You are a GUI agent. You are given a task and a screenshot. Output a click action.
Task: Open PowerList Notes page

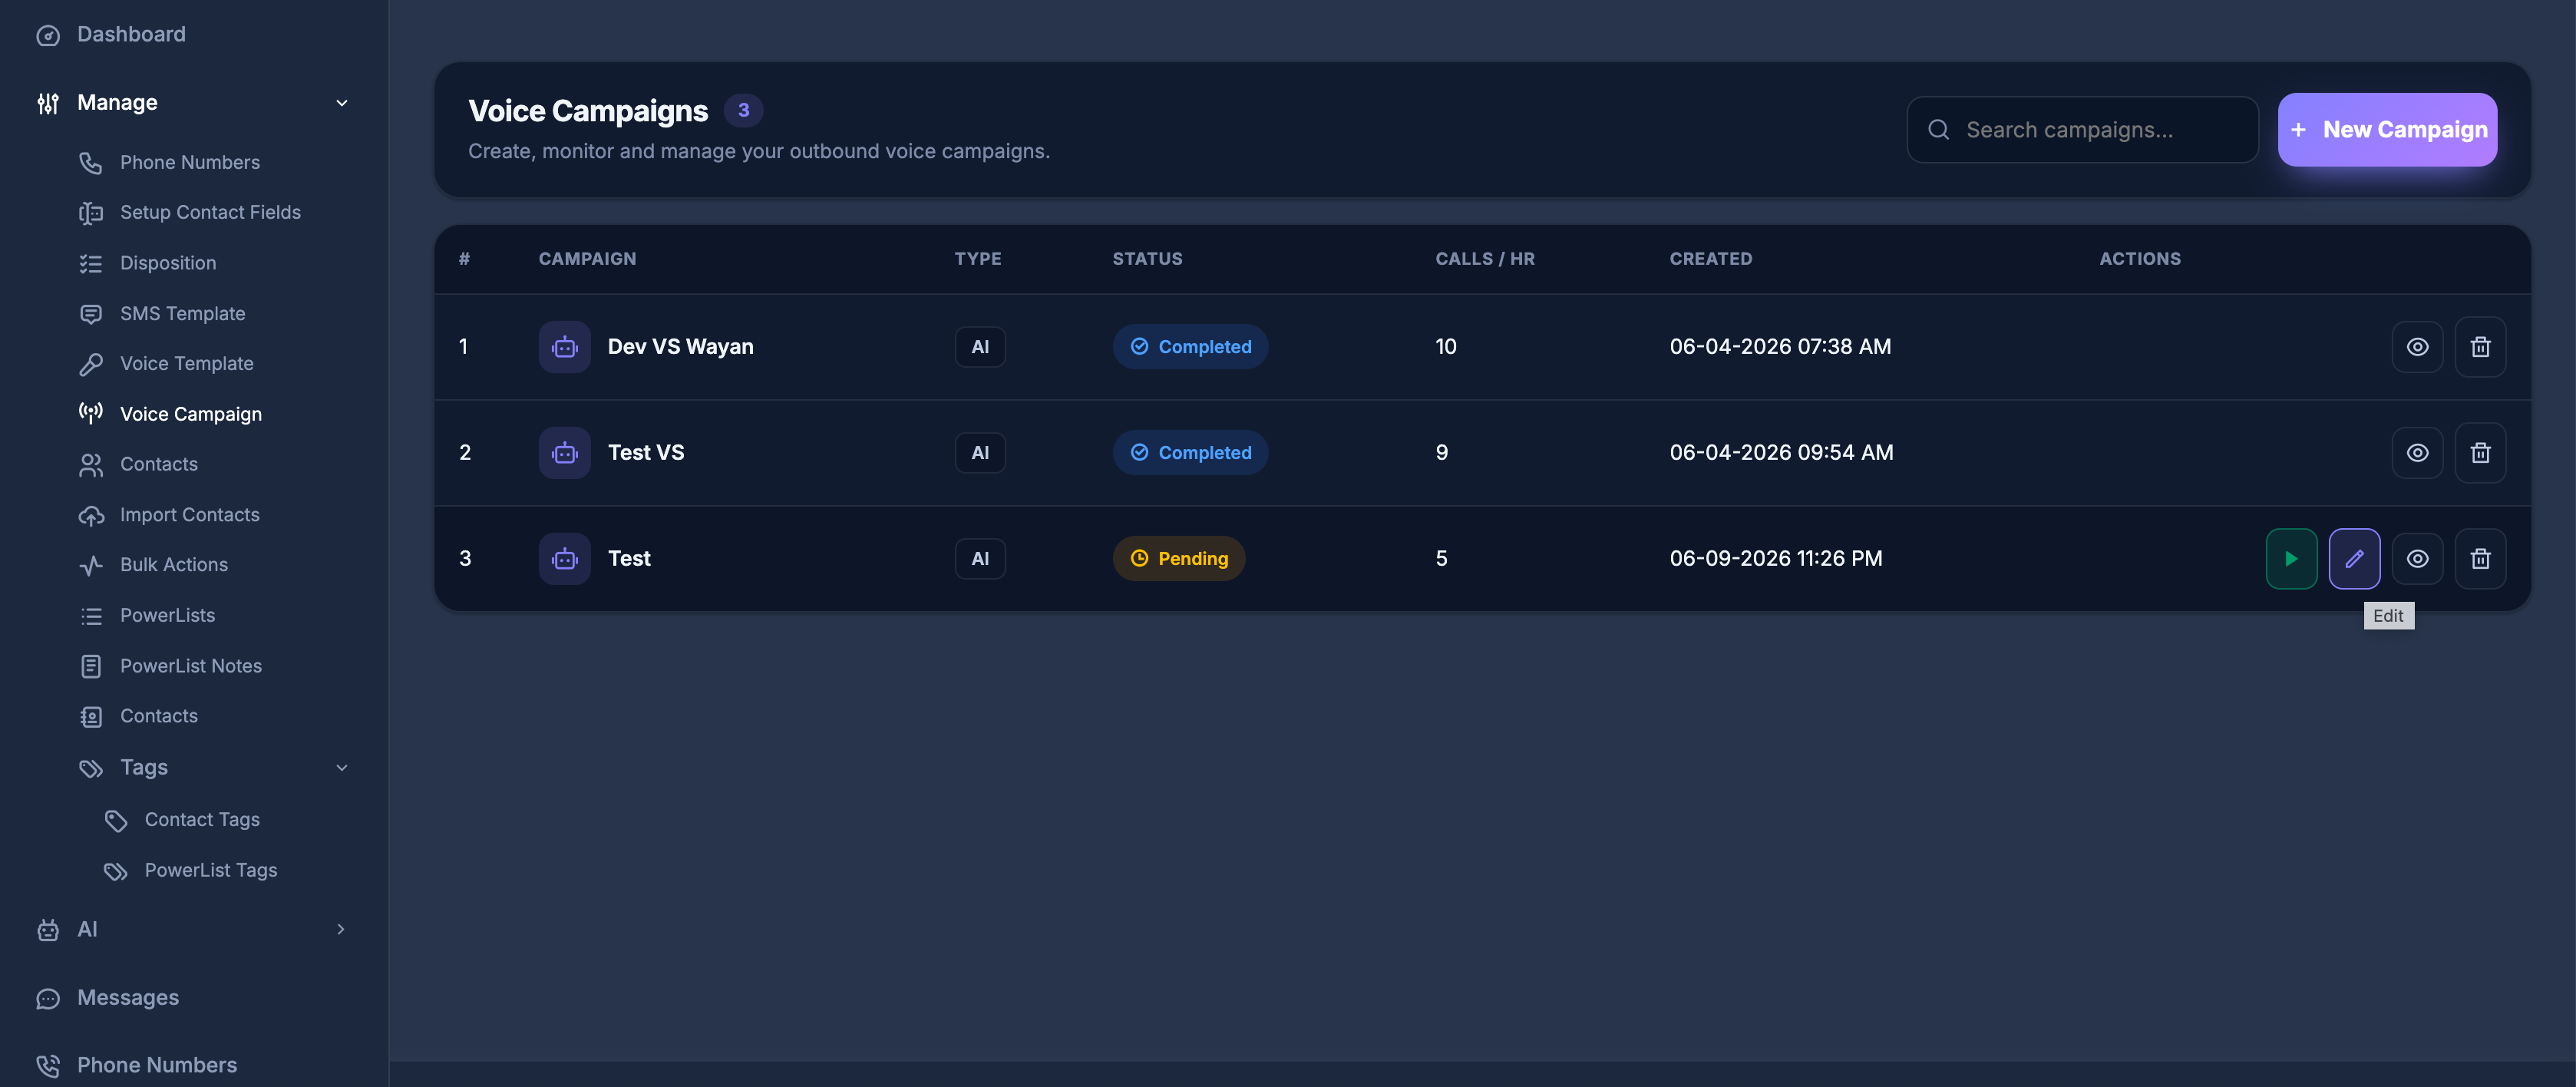click(x=190, y=665)
